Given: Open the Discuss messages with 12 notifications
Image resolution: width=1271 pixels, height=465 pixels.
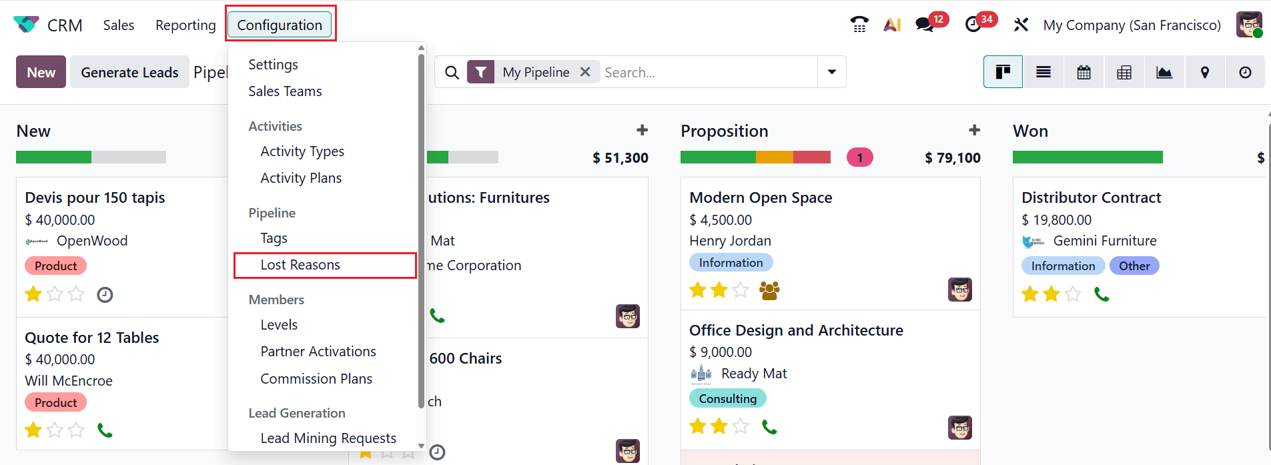Looking at the screenshot, I should pos(924,25).
